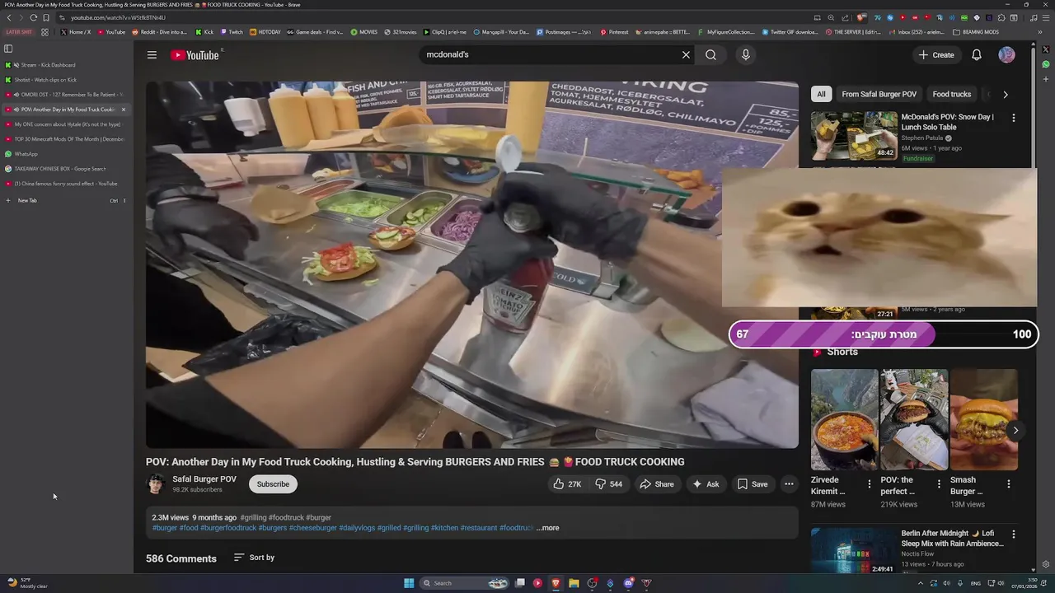Open more actions menu under video
Screen dimensions: 1055x593
[x=789, y=484]
